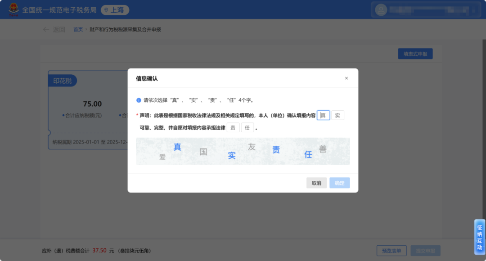This screenshot has width=486, height=261.
Task: Select the blue character 责 in captcha
Action: click(276, 150)
